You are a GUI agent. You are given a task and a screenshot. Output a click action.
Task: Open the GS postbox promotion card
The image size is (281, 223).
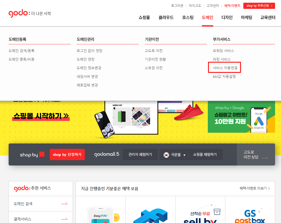(250, 210)
